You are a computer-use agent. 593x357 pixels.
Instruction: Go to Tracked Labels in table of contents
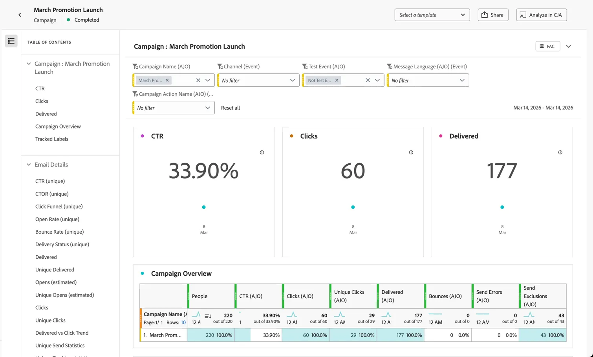click(x=52, y=139)
